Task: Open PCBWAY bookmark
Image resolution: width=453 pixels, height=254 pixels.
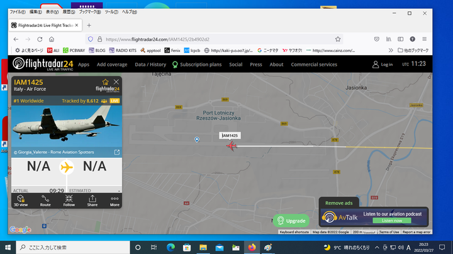Action: coord(74,50)
